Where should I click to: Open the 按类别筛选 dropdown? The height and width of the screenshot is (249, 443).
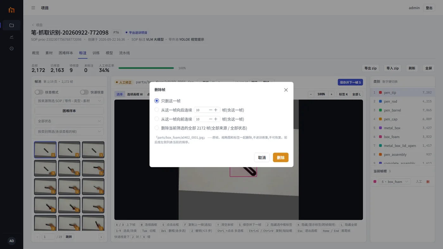coord(69,131)
